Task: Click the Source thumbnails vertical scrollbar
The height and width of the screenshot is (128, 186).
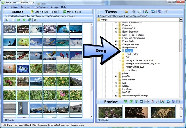Action: [91, 58]
